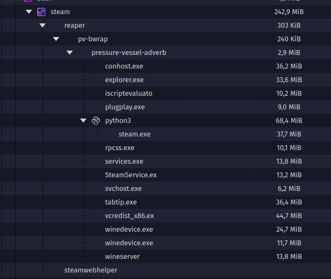
Task: Select winedevice.exe using 24,7 MiB
Action: pos(165,230)
